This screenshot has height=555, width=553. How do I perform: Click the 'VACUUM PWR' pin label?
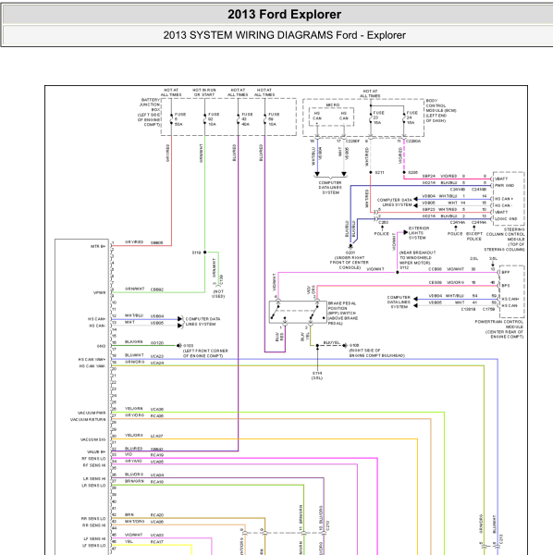92,413
